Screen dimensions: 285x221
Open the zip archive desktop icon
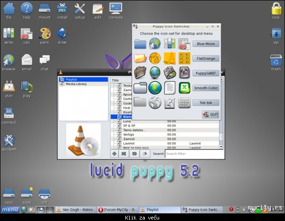click(x=275, y=34)
